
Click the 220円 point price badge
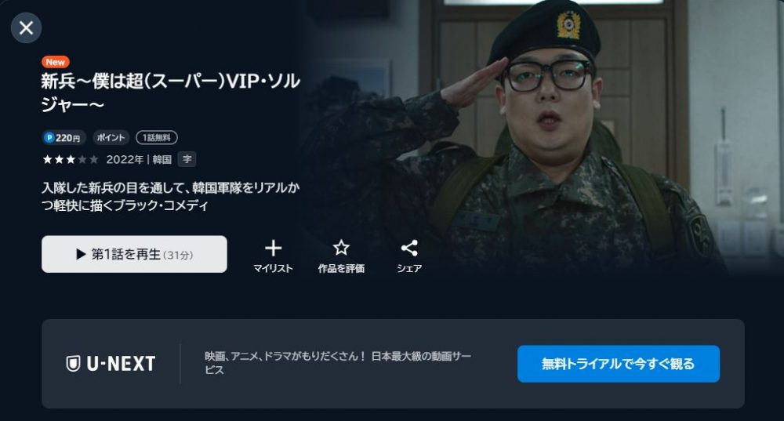(x=64, y=137)
